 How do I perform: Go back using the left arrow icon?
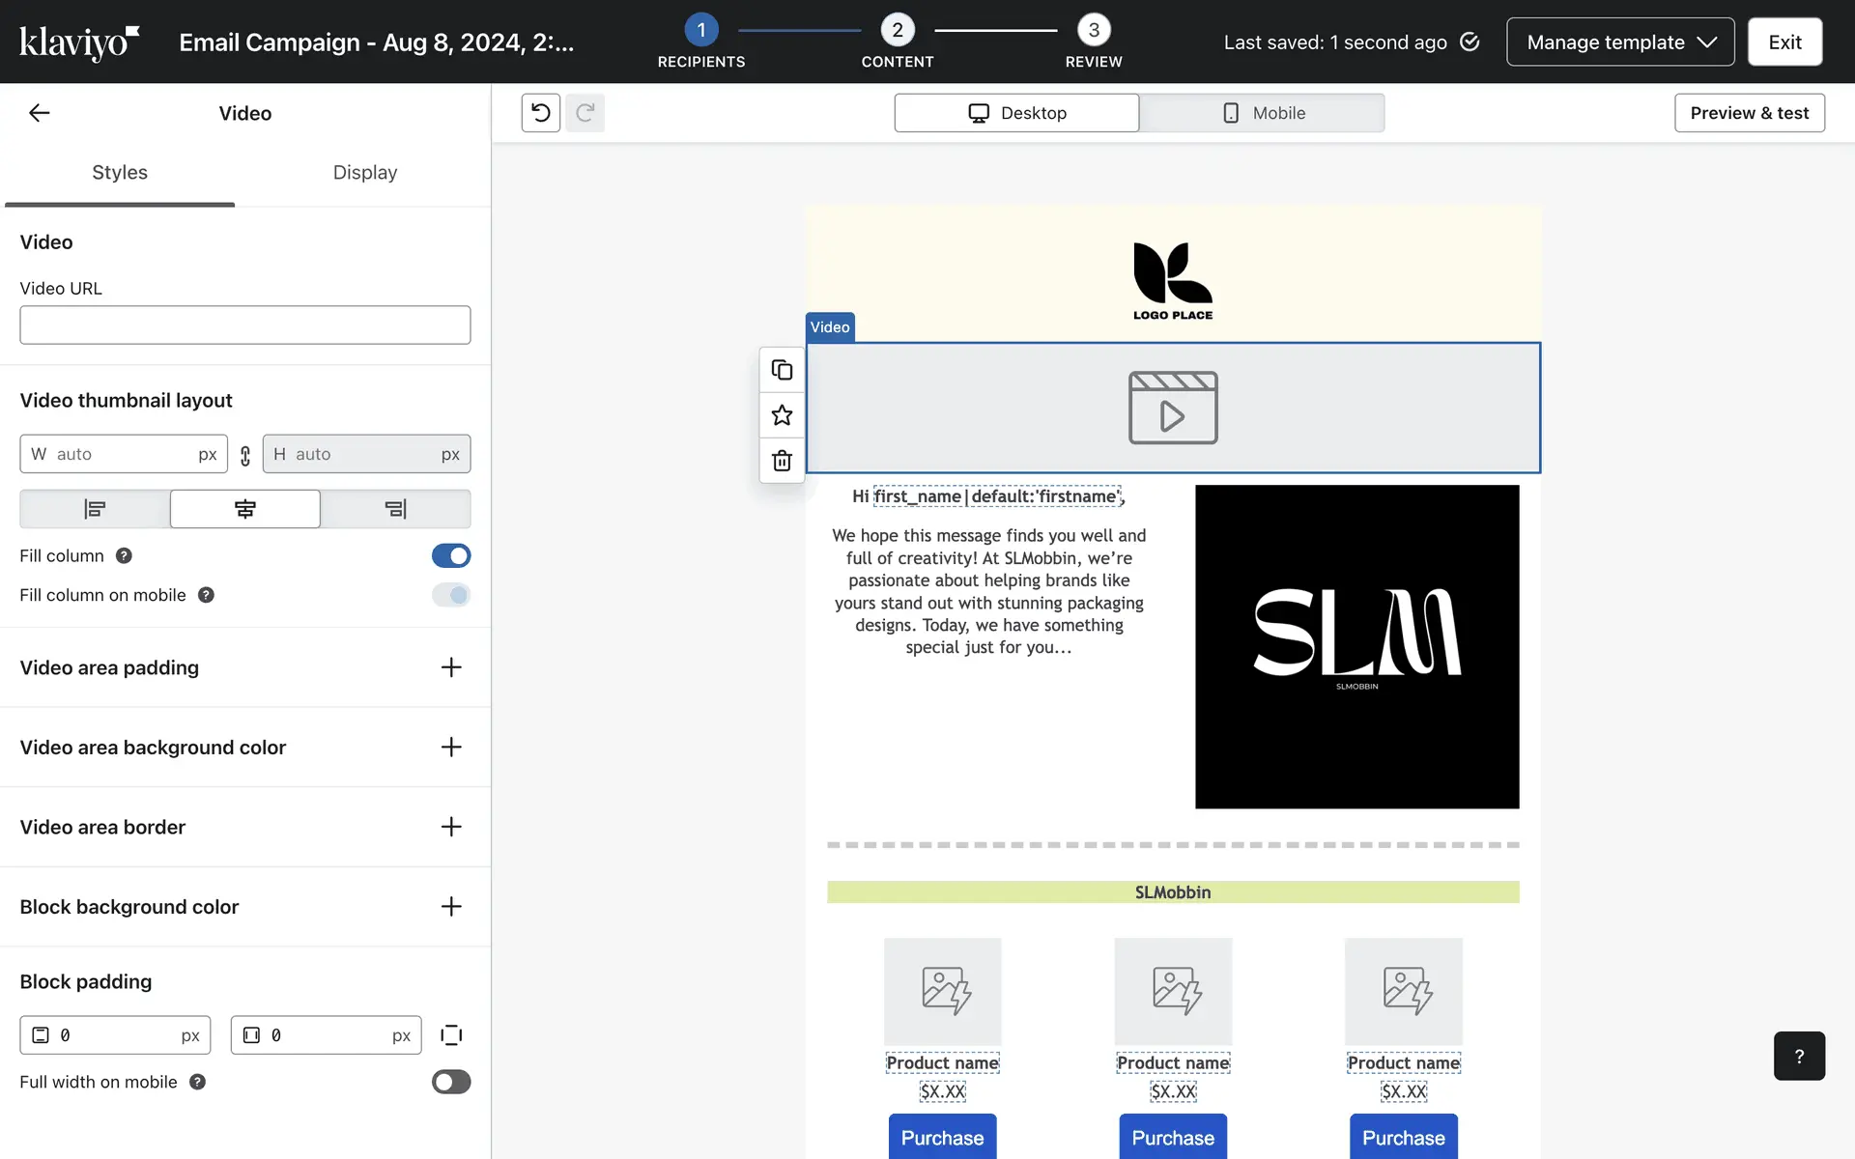pyautogui.click(x=40, y=113)
